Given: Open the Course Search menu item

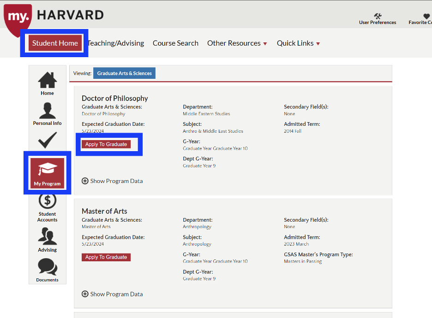Looking at the screenshot, I should pyautogui.click(x=175, y=43).
